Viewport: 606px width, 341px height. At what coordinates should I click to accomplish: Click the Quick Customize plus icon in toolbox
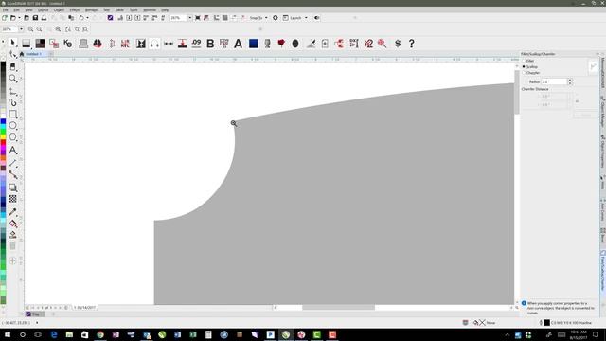(x=12, y=261)
